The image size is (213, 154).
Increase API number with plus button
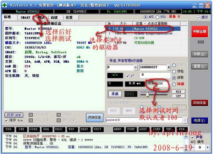(208, 147)
